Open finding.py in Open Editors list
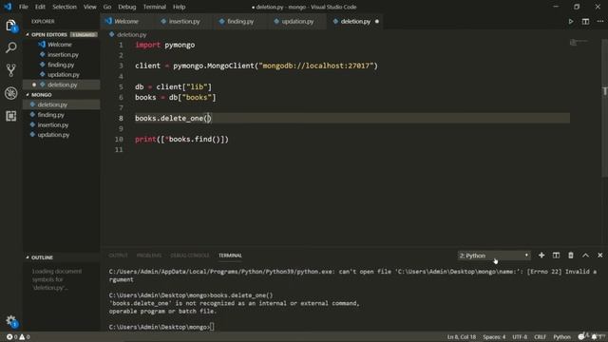The height and width of the screenshot is (342, 608). pos(61,65)
